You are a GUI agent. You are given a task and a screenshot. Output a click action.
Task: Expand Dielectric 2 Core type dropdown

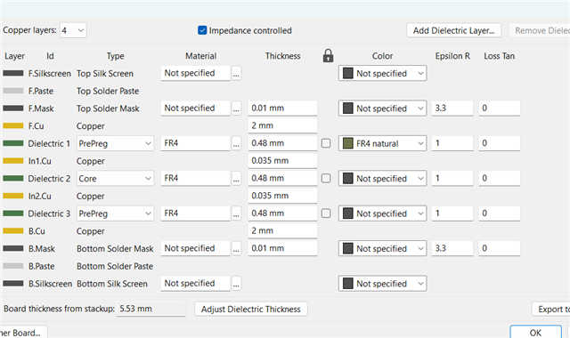[x=115, y=179]
